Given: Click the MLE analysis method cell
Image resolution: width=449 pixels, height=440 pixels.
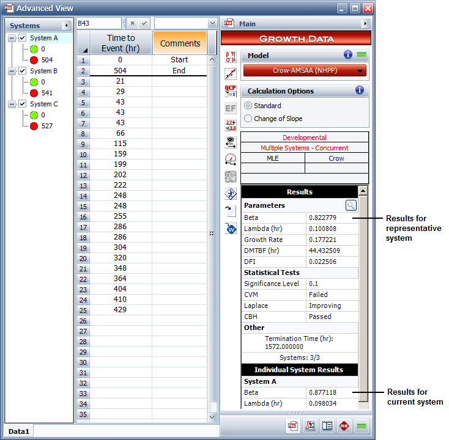Looking at the screenshot, I should click(273, 158).
